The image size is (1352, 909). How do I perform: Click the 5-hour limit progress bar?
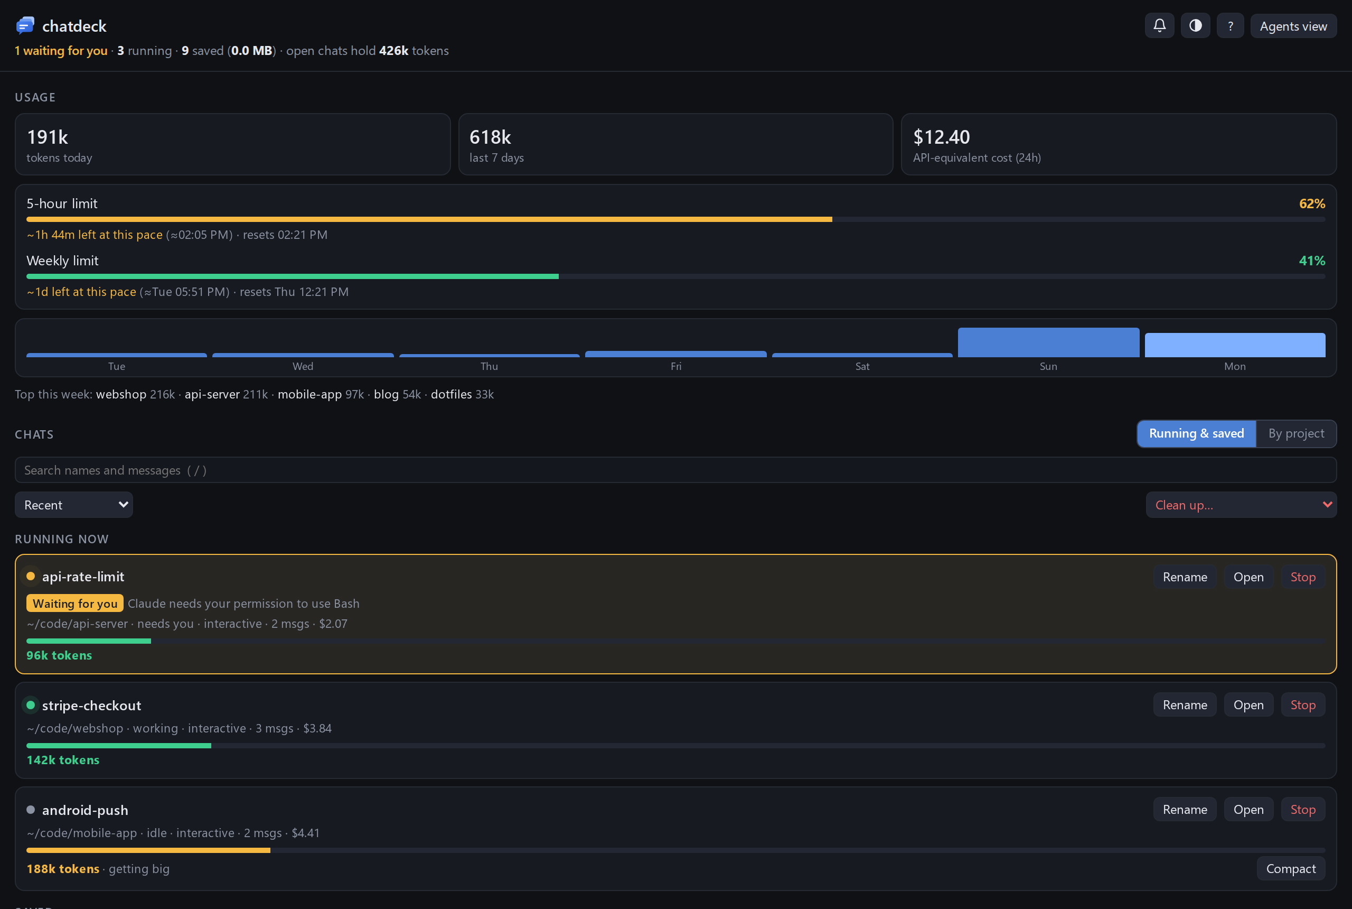[675, 219]
